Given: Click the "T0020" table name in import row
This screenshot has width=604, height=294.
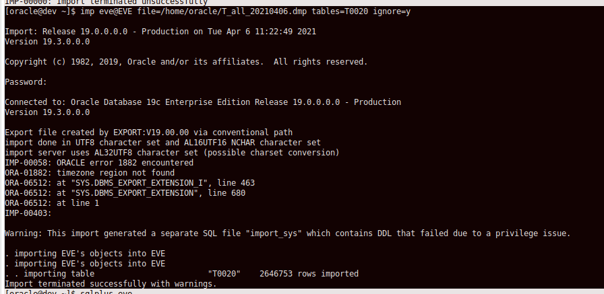Looking at the screenshot, I should point(224,274).
